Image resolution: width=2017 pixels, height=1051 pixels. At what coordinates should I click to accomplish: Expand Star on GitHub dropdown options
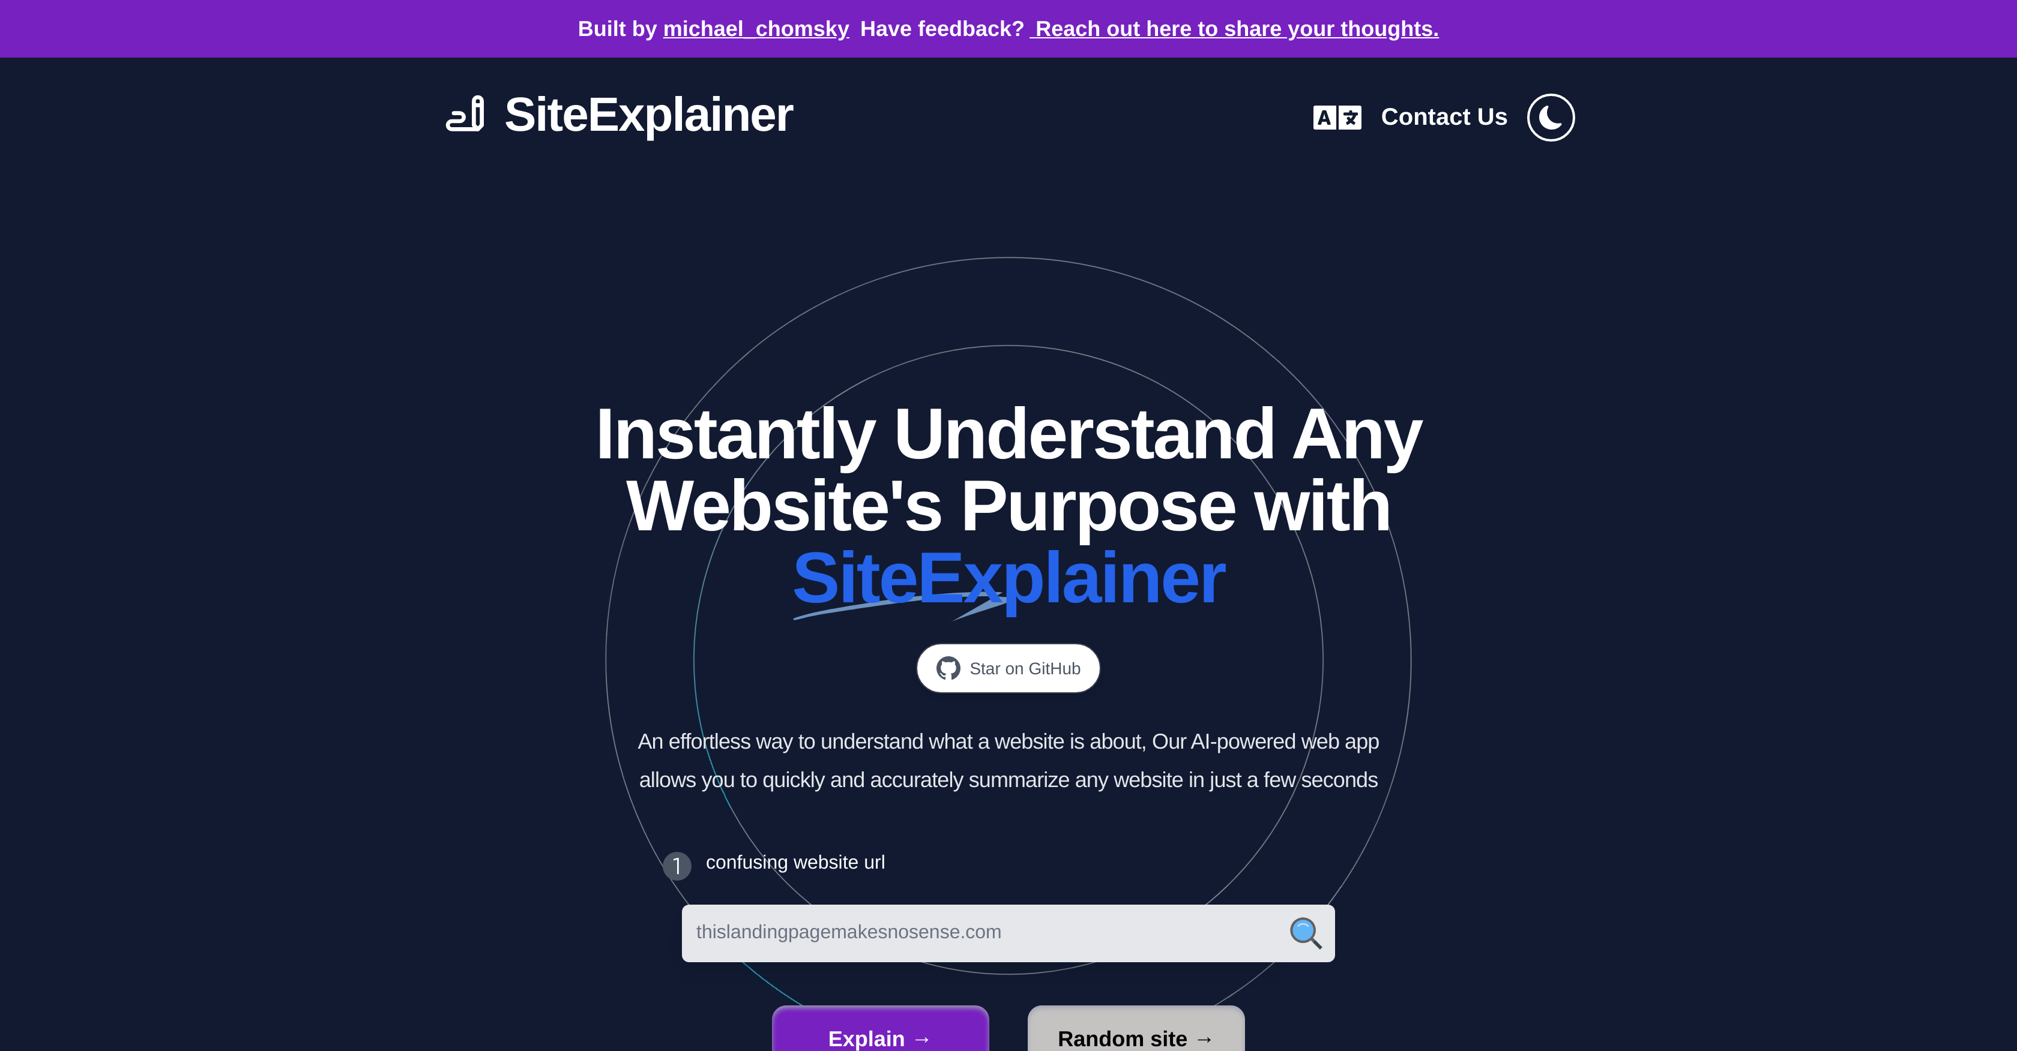coord(1008,668)
